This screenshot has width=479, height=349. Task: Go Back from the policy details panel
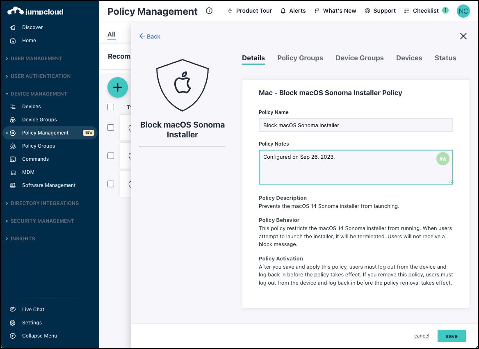tap(150, 36)
